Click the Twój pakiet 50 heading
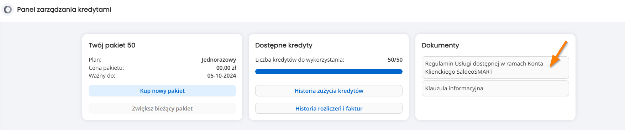Screen dimensions: 625x130 tap(112, 45)
